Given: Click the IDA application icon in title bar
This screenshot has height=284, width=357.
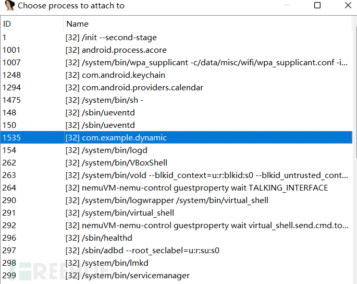Looking at the screenshot, I should (9, 5).
